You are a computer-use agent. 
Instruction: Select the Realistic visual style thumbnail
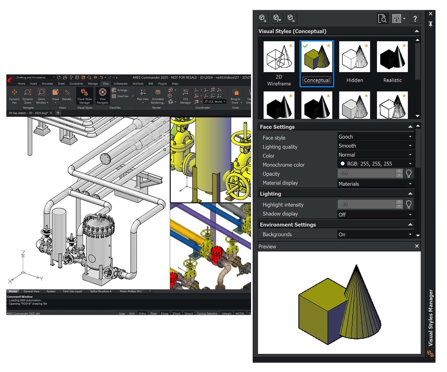pos(392,61)
